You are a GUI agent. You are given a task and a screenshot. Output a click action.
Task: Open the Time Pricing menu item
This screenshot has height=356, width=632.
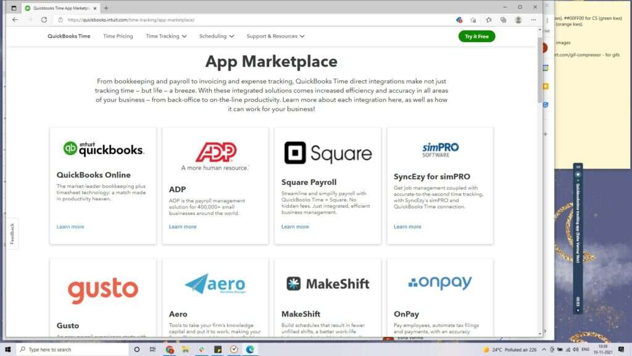tap(118, 36)
